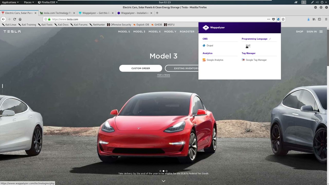Open the Google Tag Manager link
329x185 pixels.
tap(256, 60)
